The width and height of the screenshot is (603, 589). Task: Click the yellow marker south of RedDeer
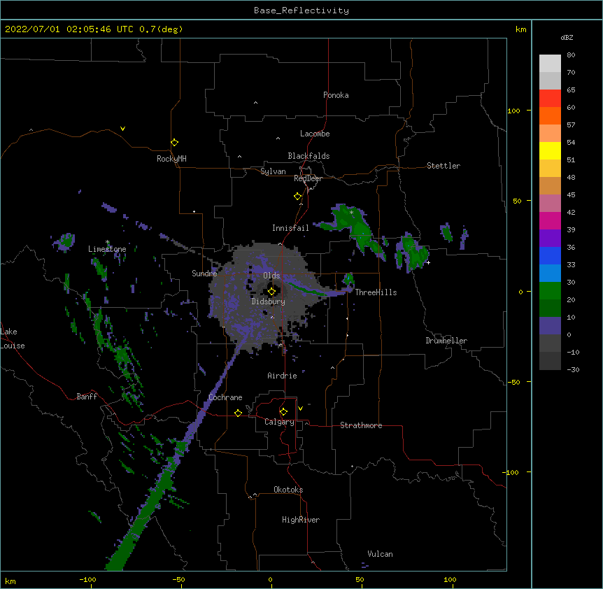coord(297,196)
